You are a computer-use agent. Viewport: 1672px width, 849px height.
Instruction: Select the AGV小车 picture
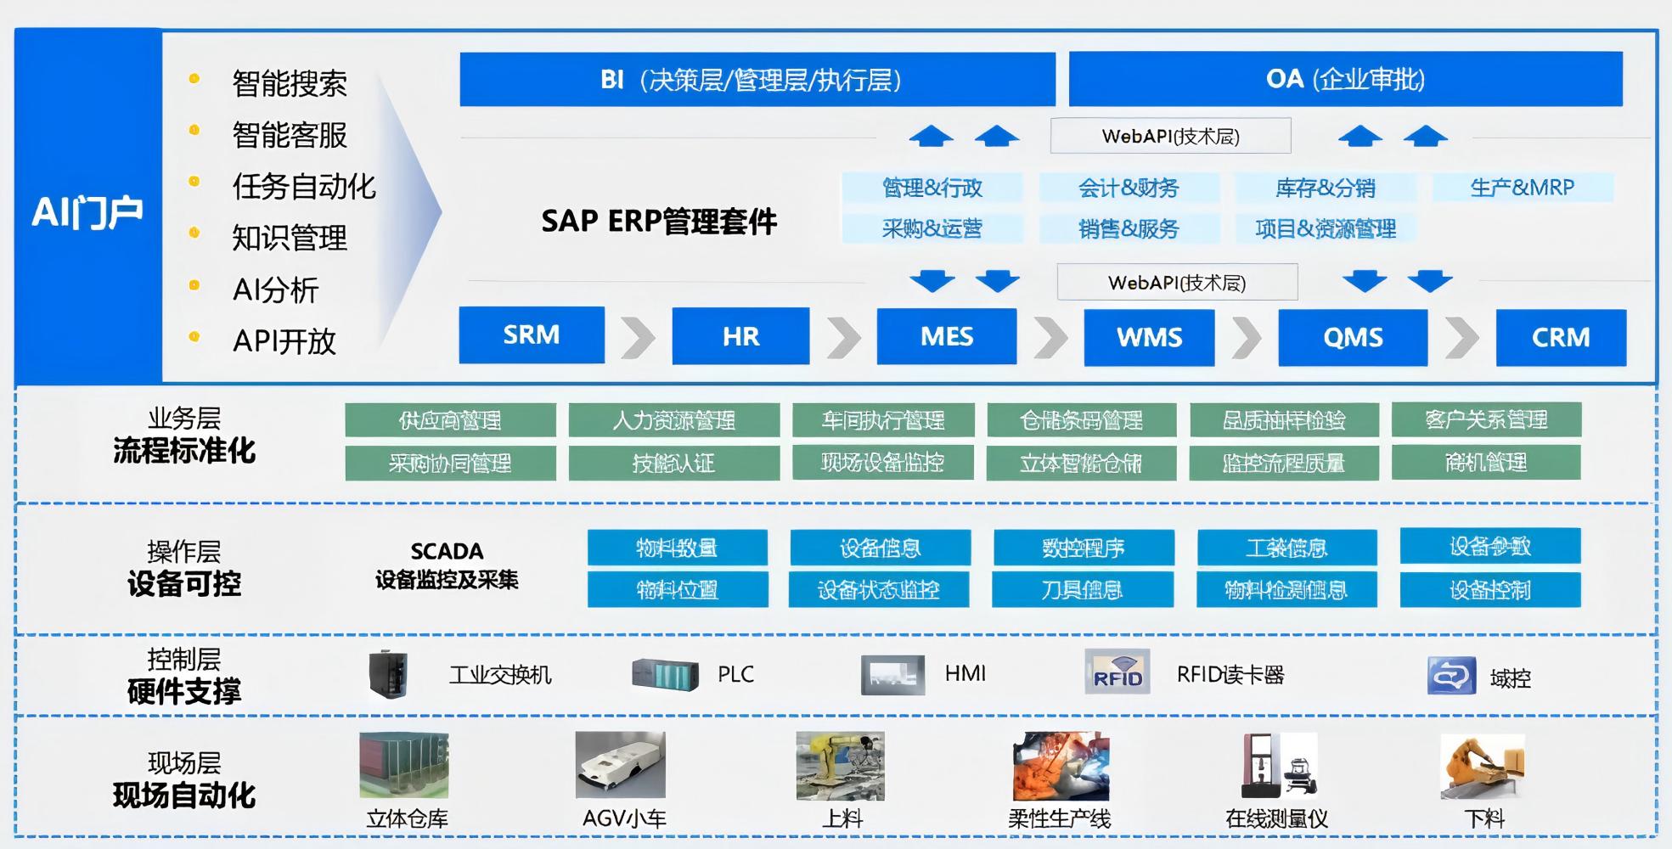[620, 765]
